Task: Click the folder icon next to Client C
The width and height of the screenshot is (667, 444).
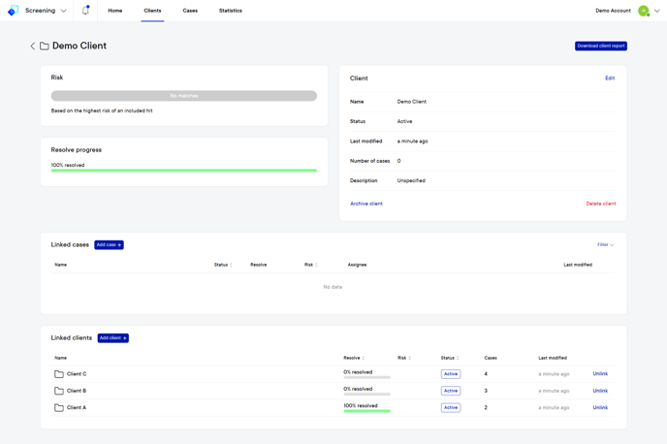Action: click(x=59, y=374)
